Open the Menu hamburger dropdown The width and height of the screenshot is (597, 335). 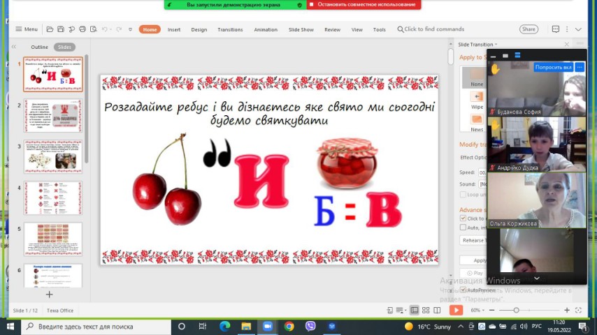27,29
